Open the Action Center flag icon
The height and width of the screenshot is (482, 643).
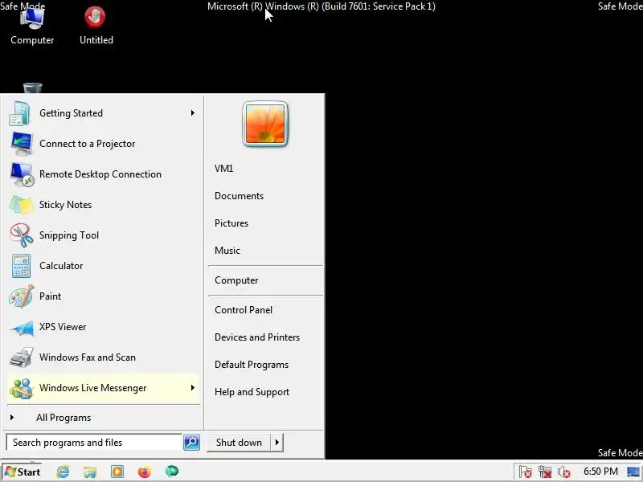pyautogui.click(x=525, y=472)
